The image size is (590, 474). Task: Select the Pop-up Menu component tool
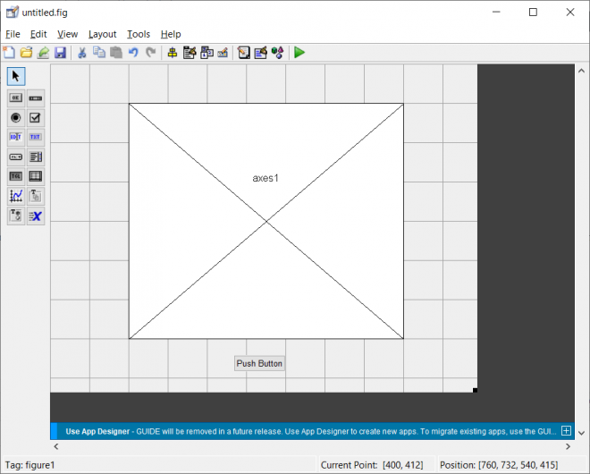tap(16, 157)
